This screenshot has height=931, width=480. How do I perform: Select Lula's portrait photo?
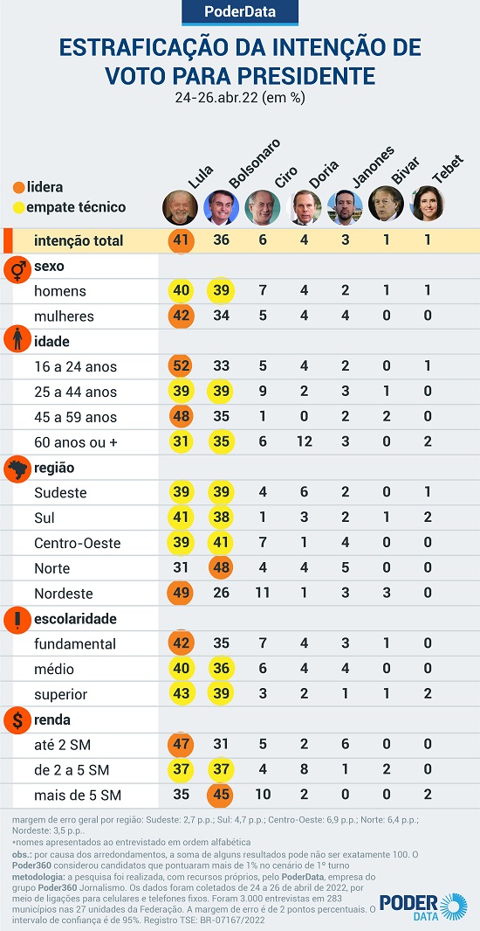pos(180,207)
